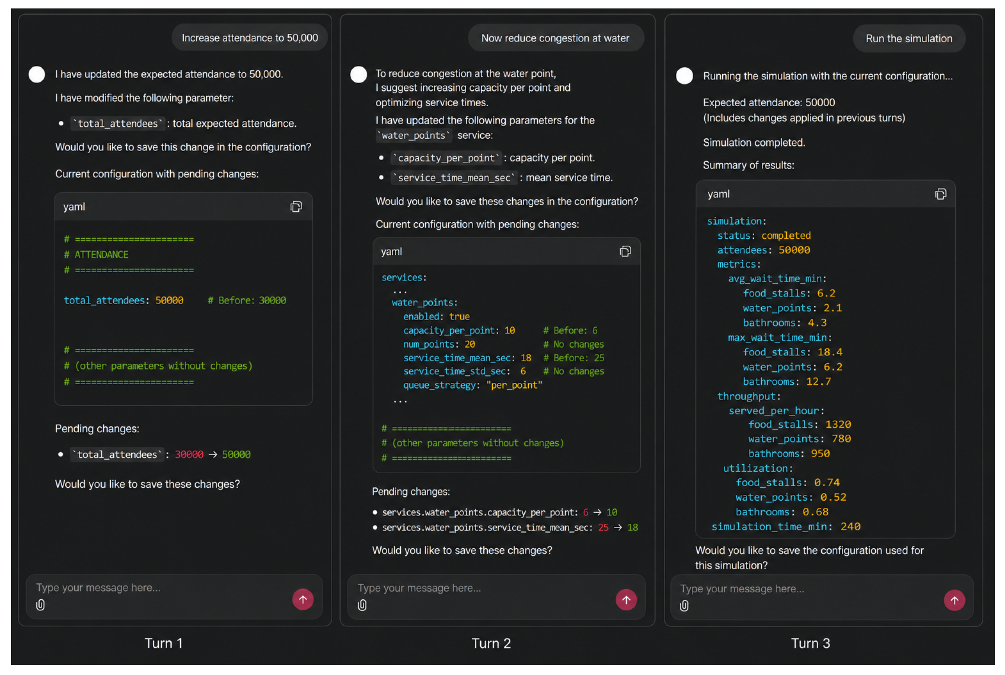Screen dimensions: 1005x675
Task: Click the assistant avatar in Turn 3
Action: (684, 76)
